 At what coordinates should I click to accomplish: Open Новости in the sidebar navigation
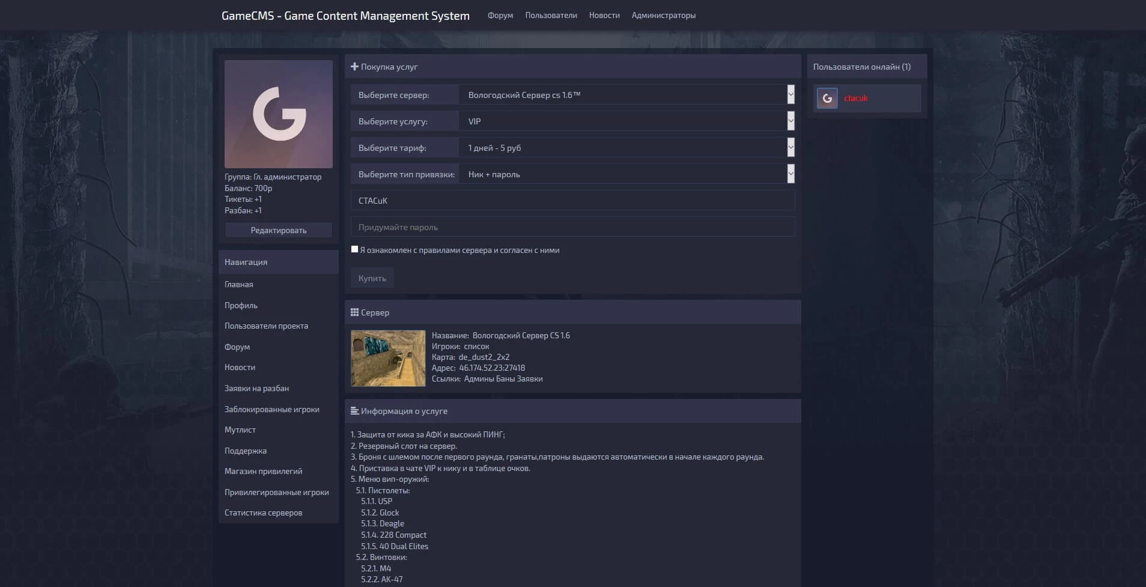tap(240, 368)
